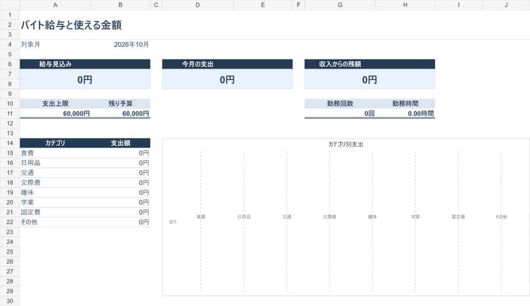The height and width of the screenshot is (306, 530).
Task: Click the 0円 axis label in the chart
Action: tap(173, 222)
